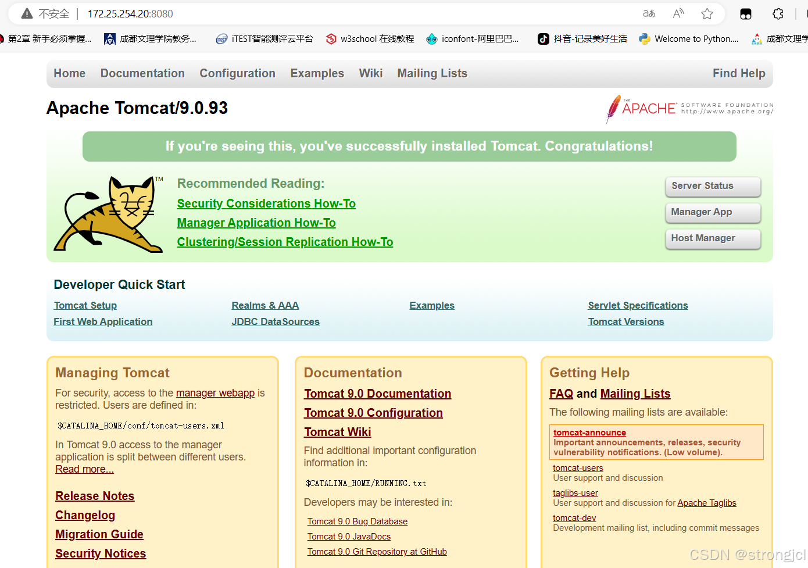
Task: Open the Servlet Specifications link
Action: point(638,305)
